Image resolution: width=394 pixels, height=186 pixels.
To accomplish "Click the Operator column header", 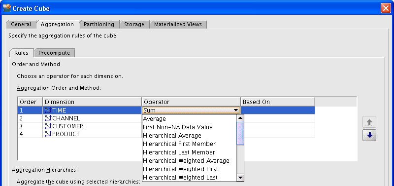I will point(191,102).
